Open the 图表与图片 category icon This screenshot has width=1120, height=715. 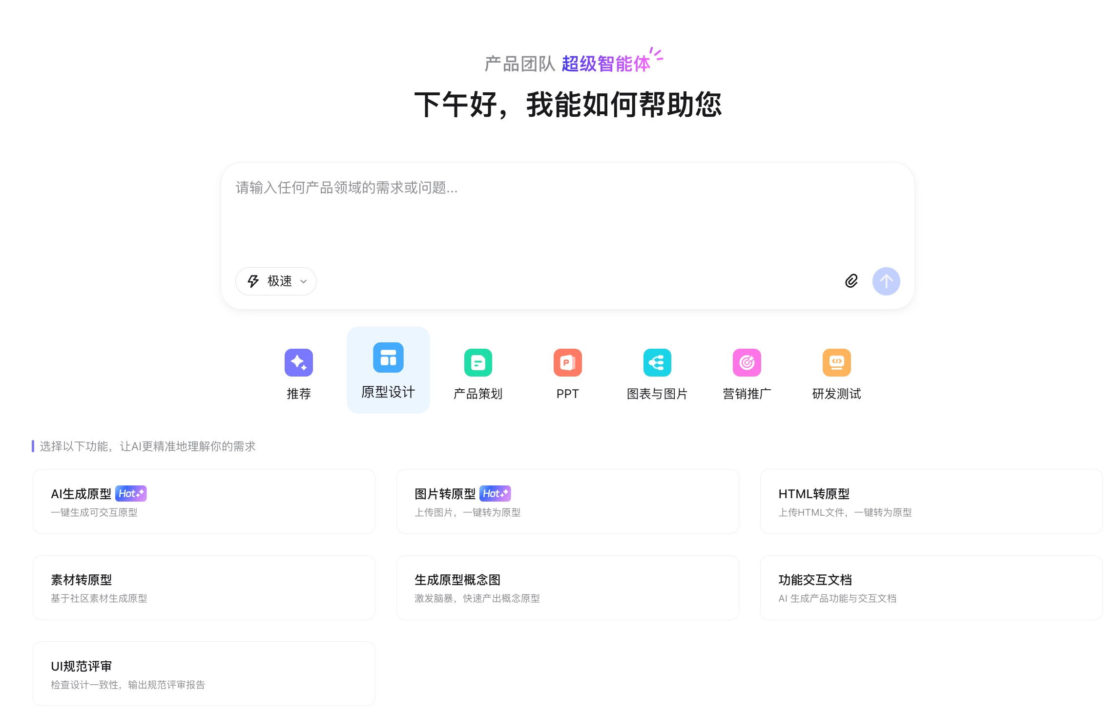tap(657, 363)
